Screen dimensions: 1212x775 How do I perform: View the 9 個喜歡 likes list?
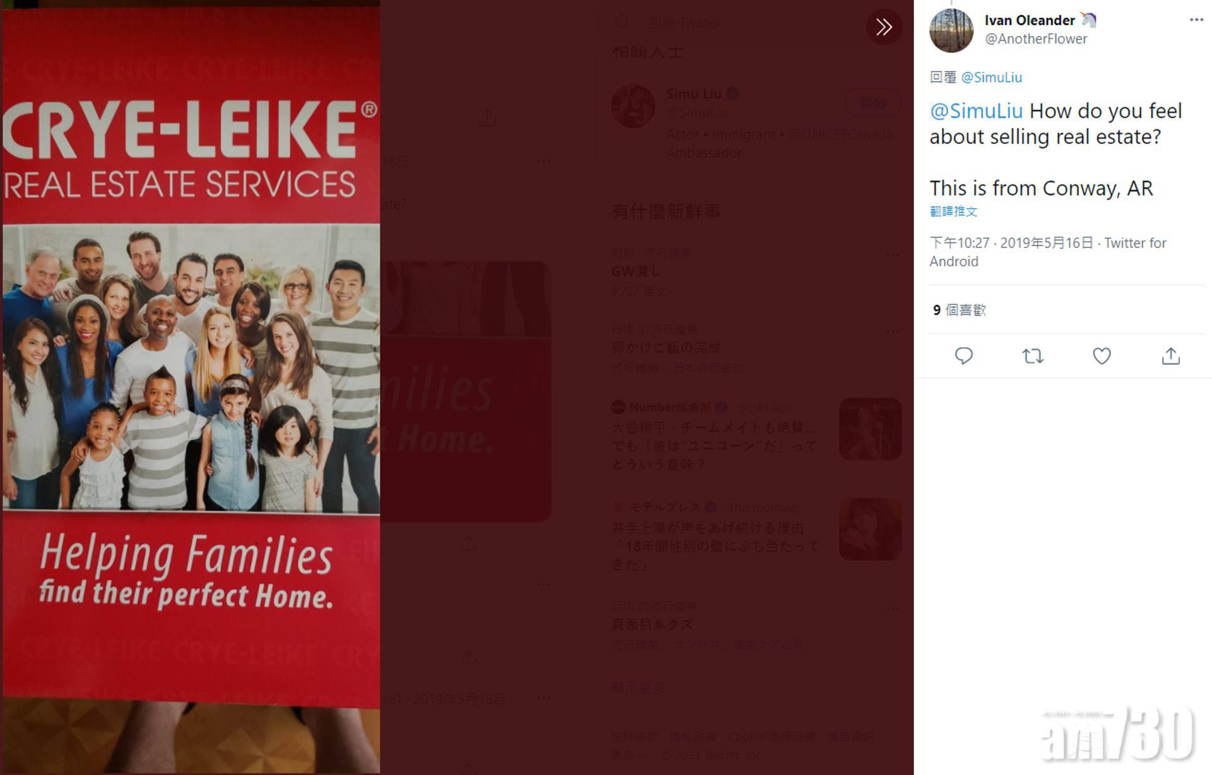coord(959,310)
